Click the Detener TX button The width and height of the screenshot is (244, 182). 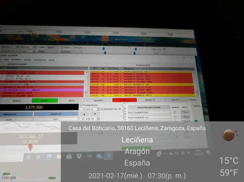coord(150,100)
